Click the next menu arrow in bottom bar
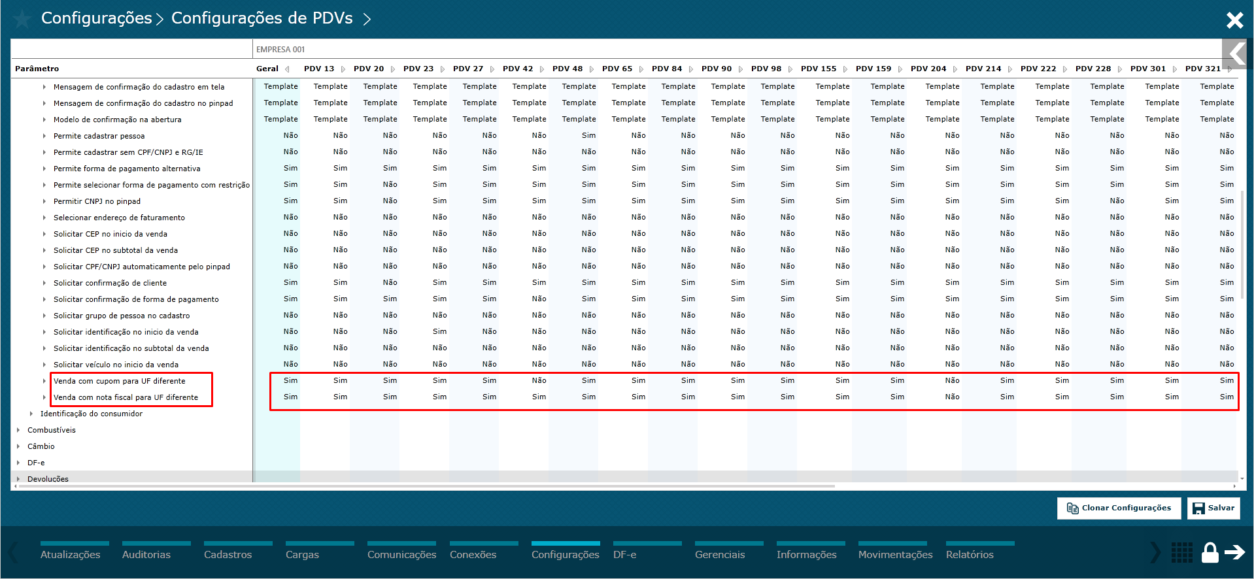 coord(1155,553)
